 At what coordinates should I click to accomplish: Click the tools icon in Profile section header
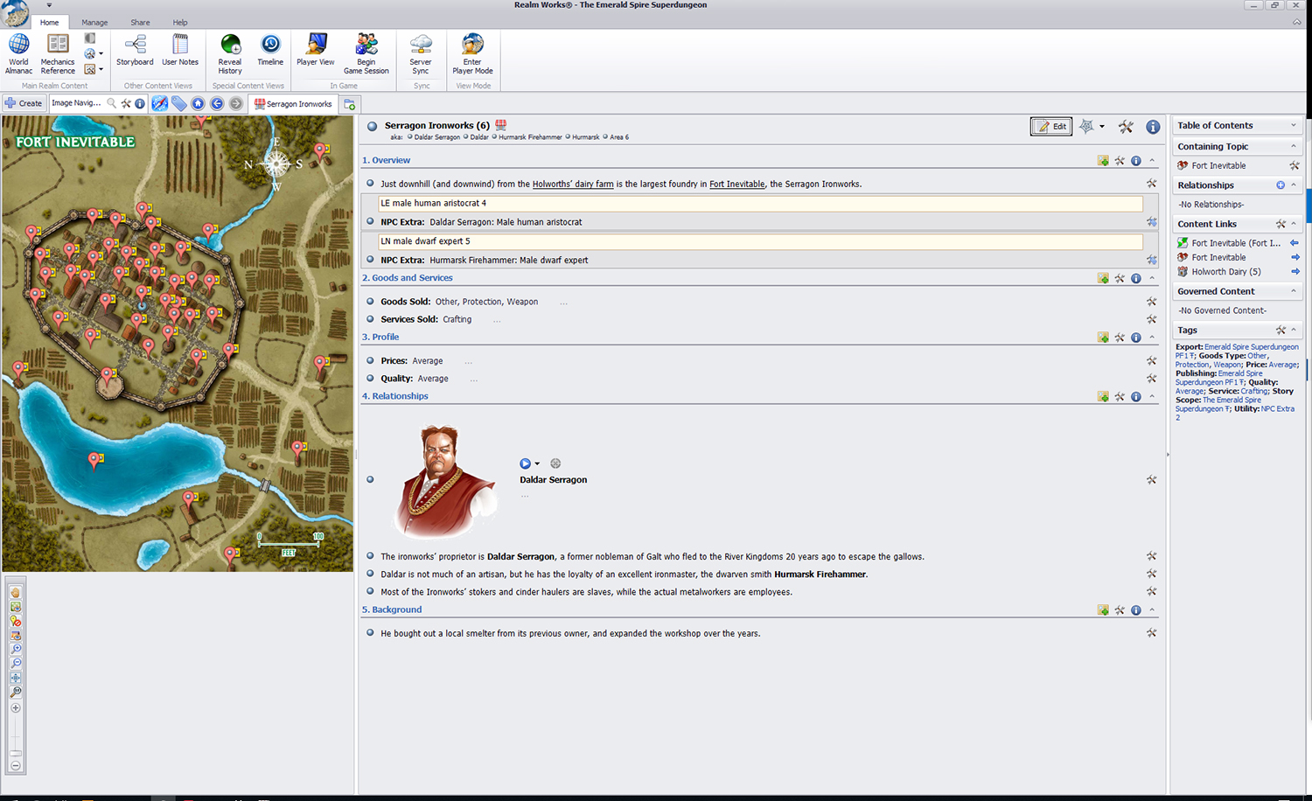pos(1120,338)
